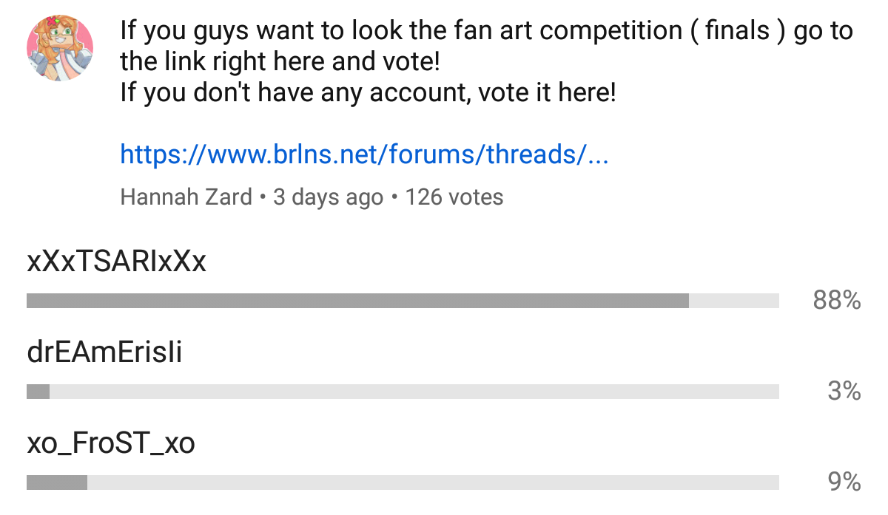Click the 88% result percentage
Image resolution: width=888 pixels, height=515 pixels.
(837, 300)
